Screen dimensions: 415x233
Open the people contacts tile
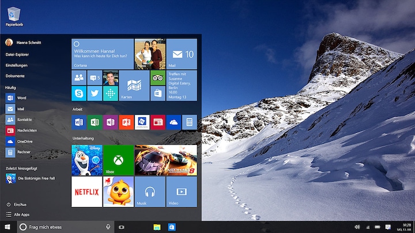[x=79, y=78]
